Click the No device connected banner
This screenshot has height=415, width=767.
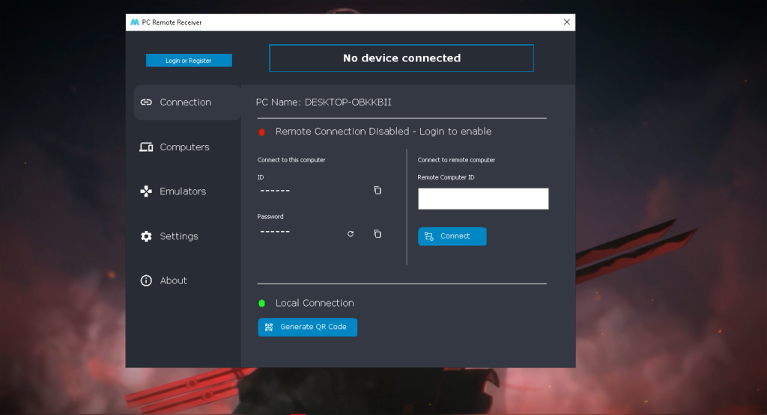[x=401, y=58]
